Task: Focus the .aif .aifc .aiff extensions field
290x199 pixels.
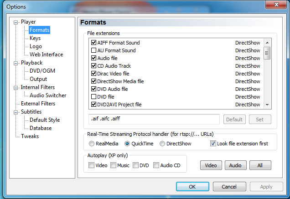Action: tap(154, 119)
